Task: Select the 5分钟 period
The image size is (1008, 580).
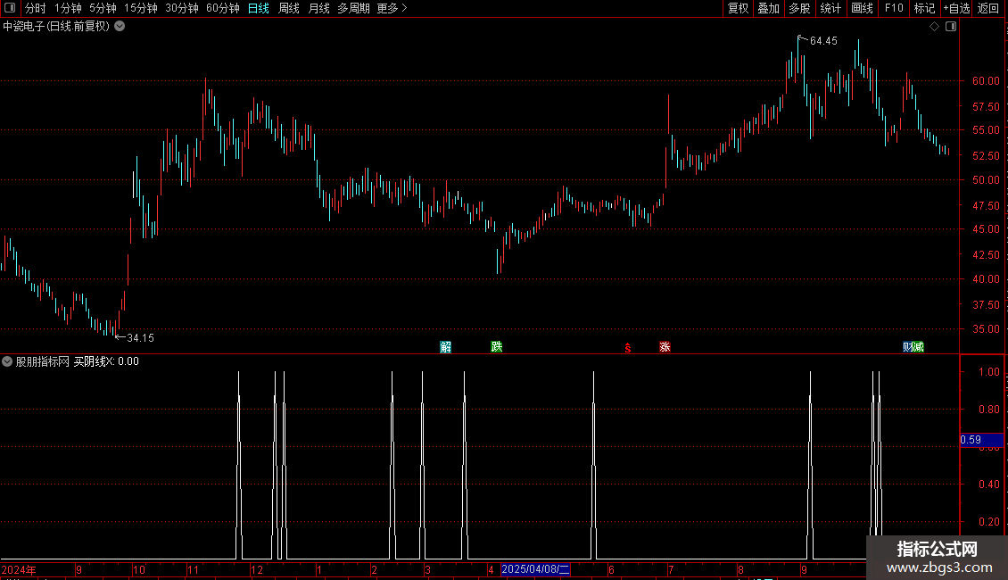Action: pos(103,8)
